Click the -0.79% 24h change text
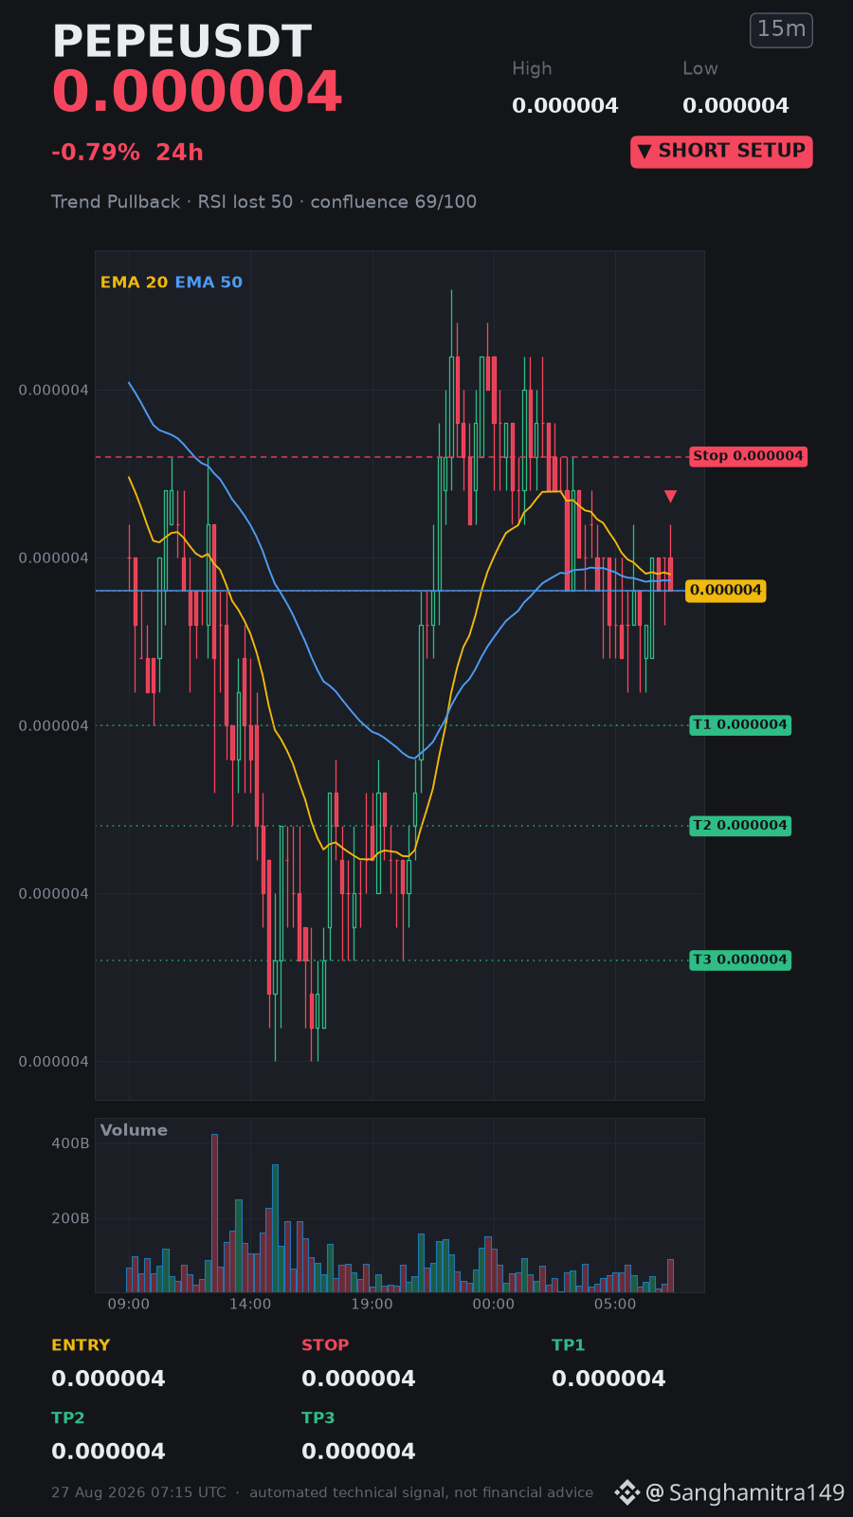853x1517 pixels. click(x=127, y=153)
